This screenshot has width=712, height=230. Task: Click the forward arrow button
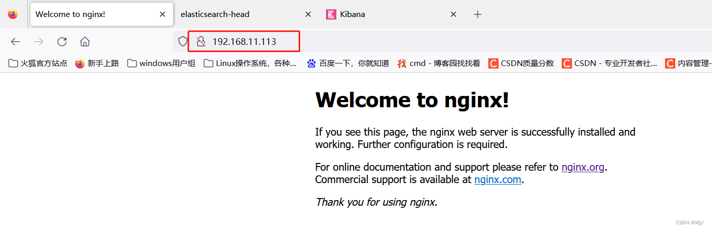39,42
